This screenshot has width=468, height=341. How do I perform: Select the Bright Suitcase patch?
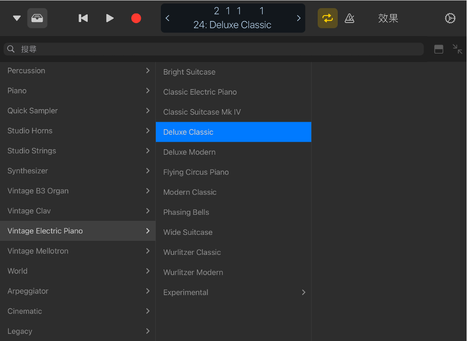click(x=189, y=72)
